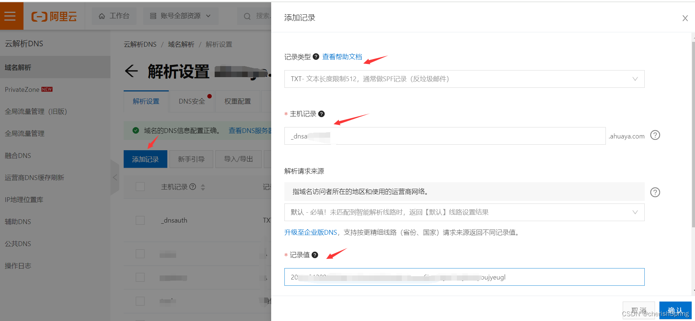Switch to the 解析设置 tab
Viewport: 695px width, 321px height.
146,101
